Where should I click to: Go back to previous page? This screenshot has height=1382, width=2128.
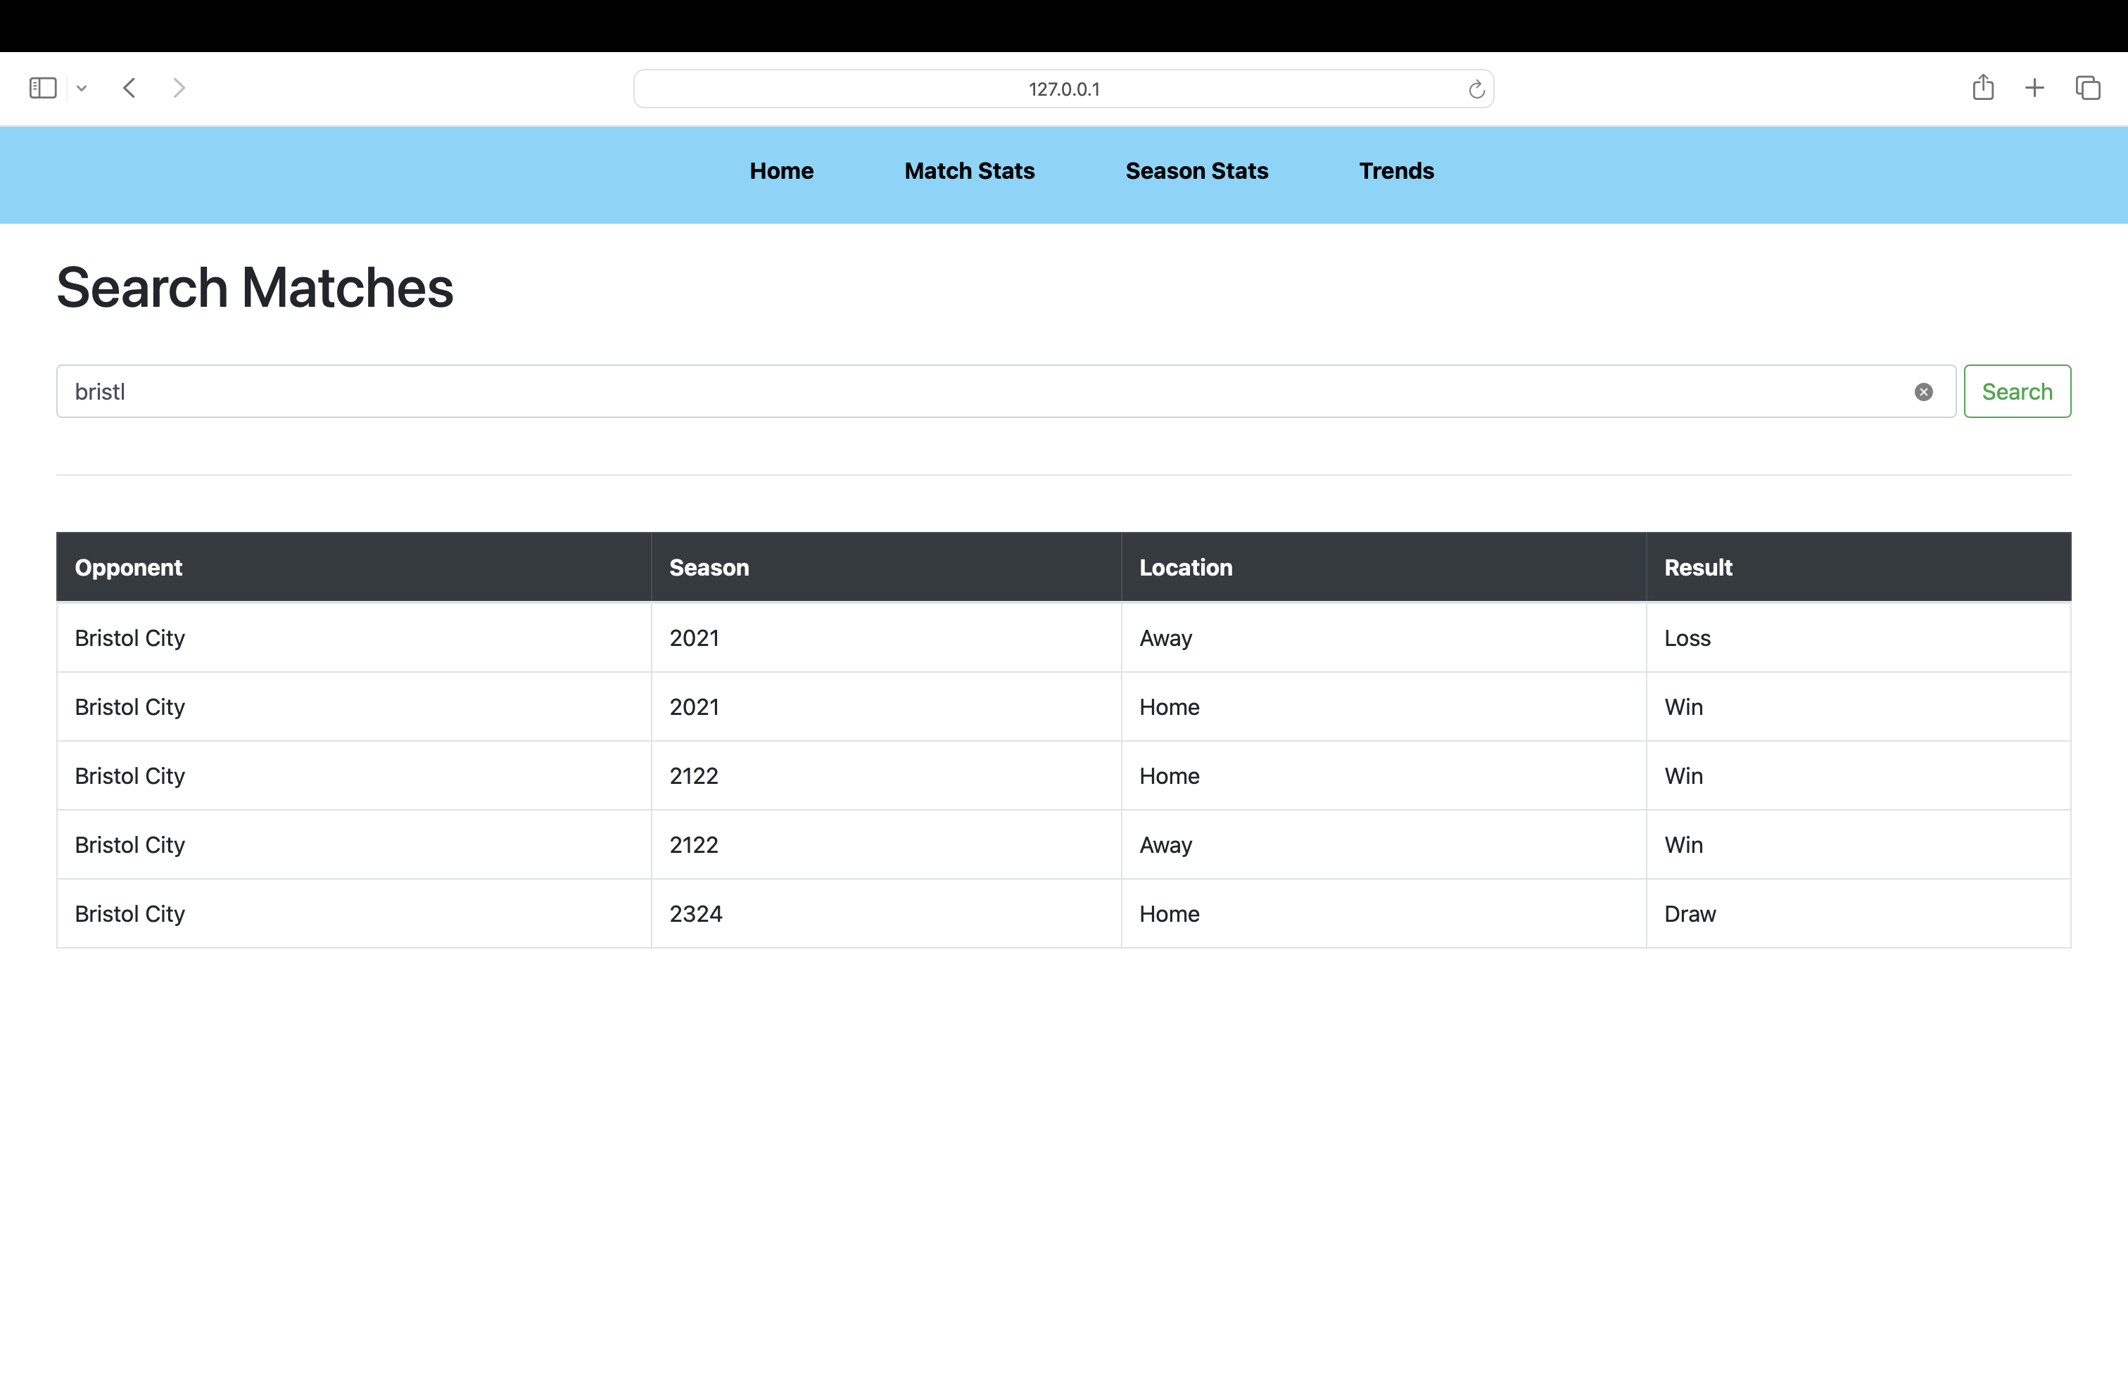[129, 87]
